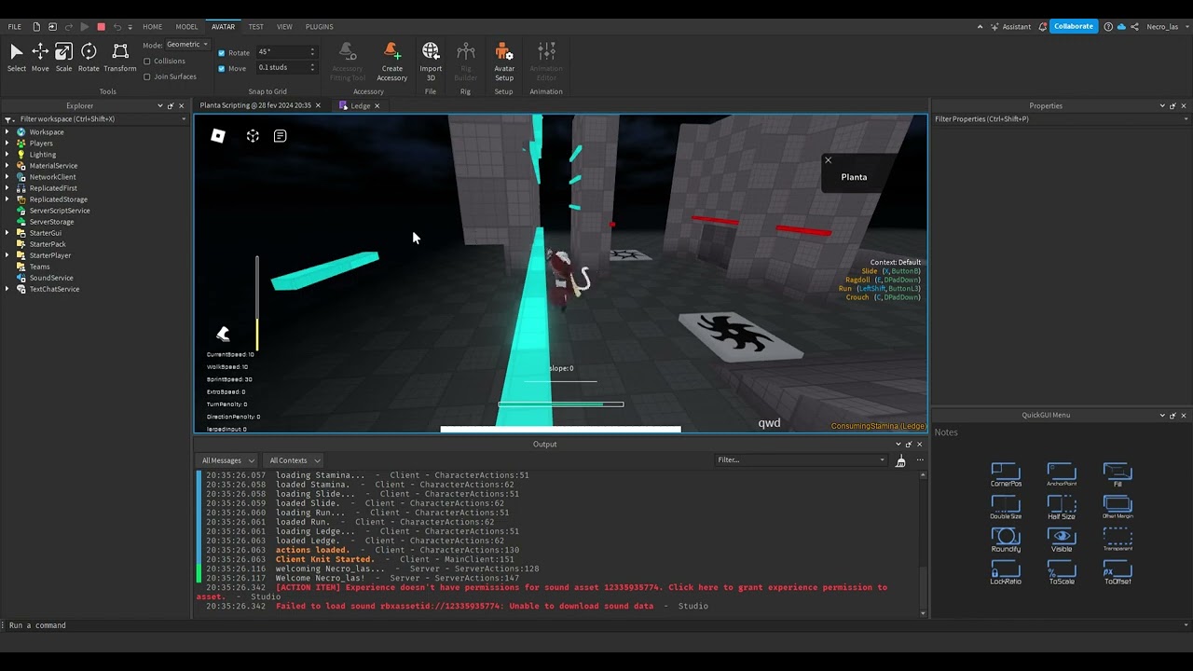Screen dimensions: 1193x671
Task: Open the notifications bell
Action: pyautogui.click(x=1043, y=27)
